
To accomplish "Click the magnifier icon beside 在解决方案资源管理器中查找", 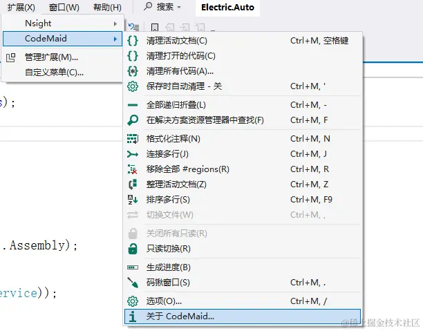I will pos(133,120).
